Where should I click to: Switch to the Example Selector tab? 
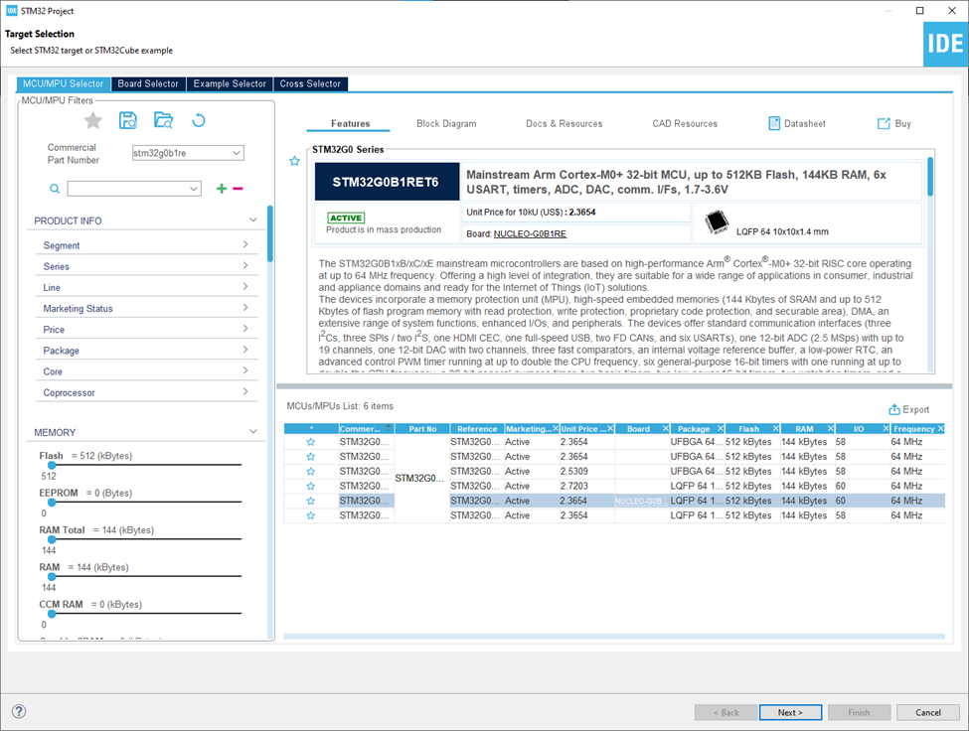[230, 84]
